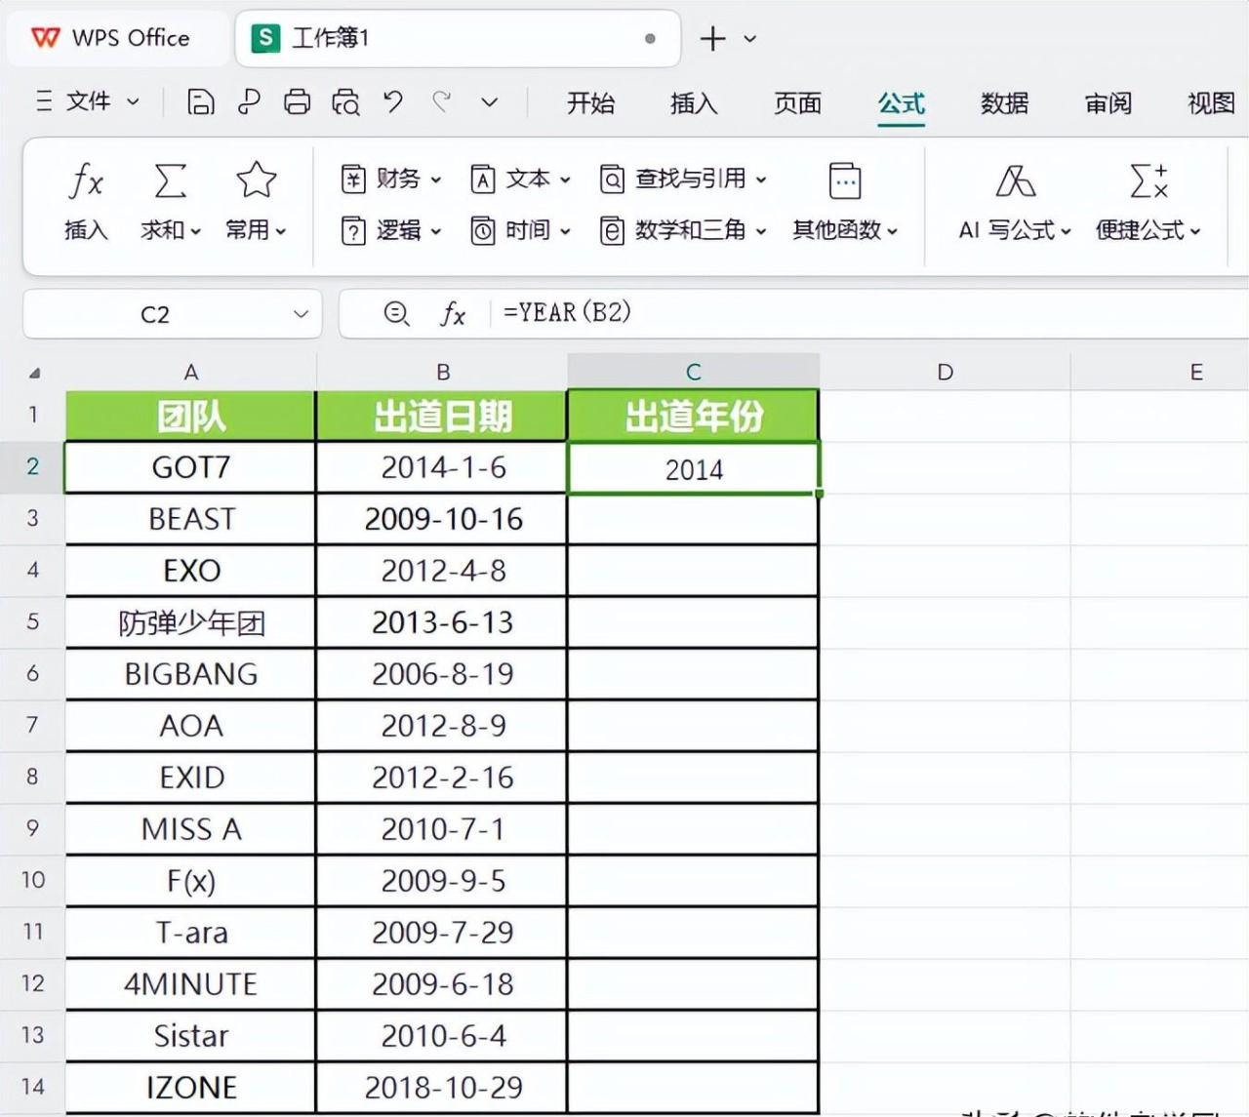The height and width of the screenshot is (1117, 1249).
Task: Add a new document tab with plus
Action: coord(713,39)
